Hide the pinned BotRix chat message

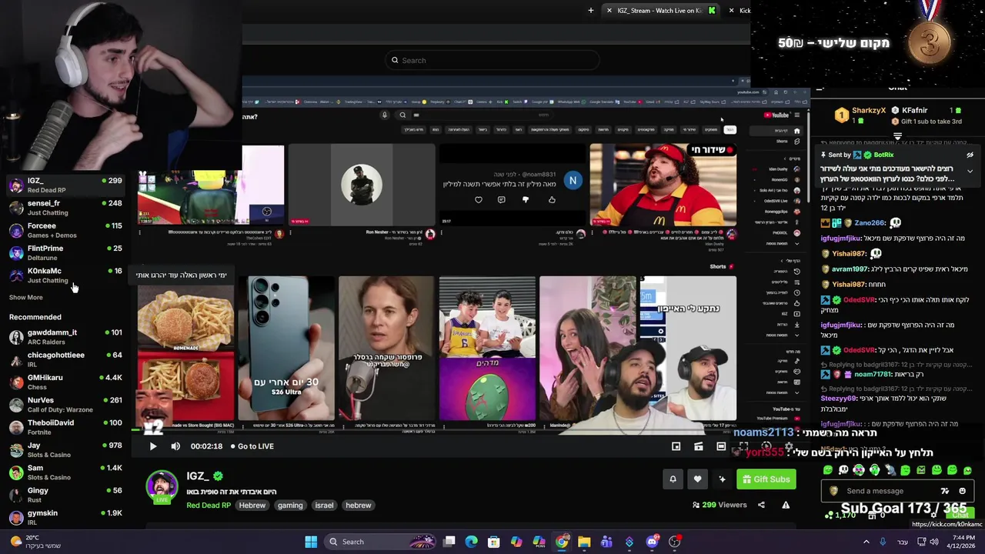click(970, 155)
